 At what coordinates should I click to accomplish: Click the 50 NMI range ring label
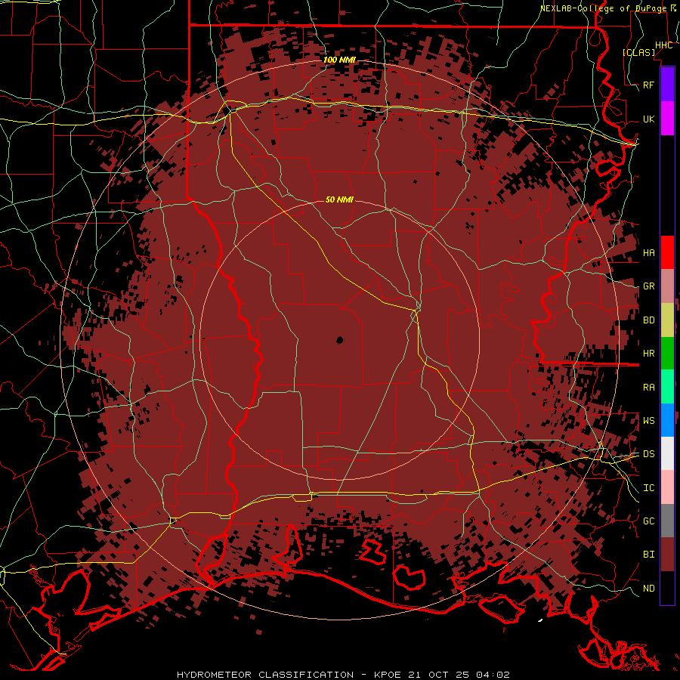339,199
